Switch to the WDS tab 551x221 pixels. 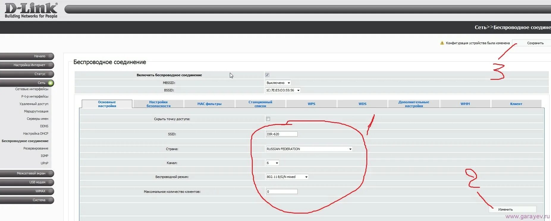(x=362, y=104)
